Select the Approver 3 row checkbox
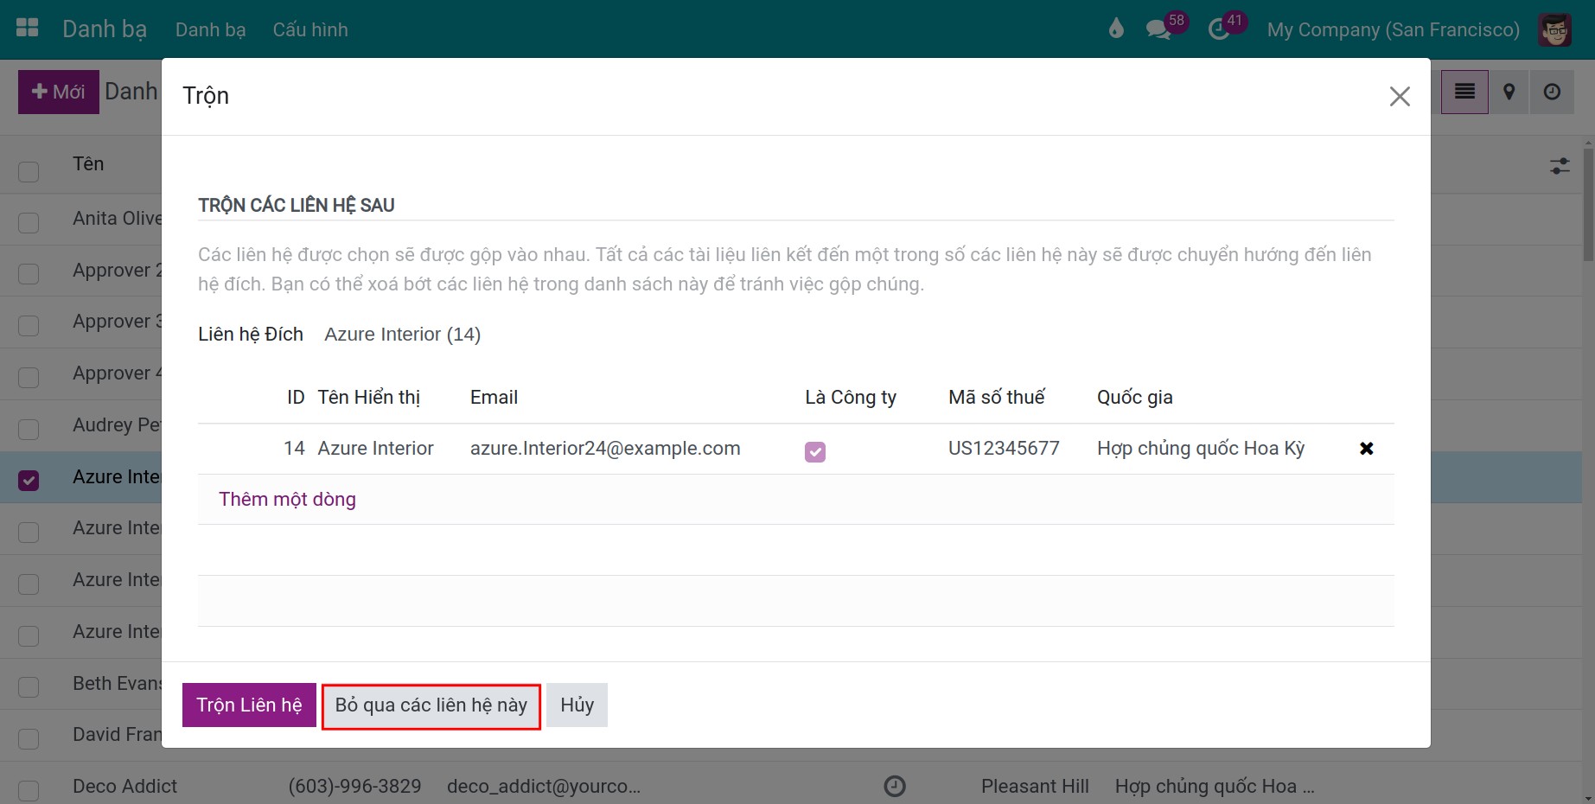The height and width of the screenshot is (804, 1595). click(x=29, y=325)
